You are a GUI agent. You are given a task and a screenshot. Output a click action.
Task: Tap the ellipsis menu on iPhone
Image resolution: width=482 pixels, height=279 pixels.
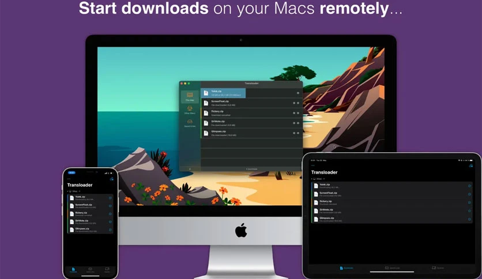69,179
